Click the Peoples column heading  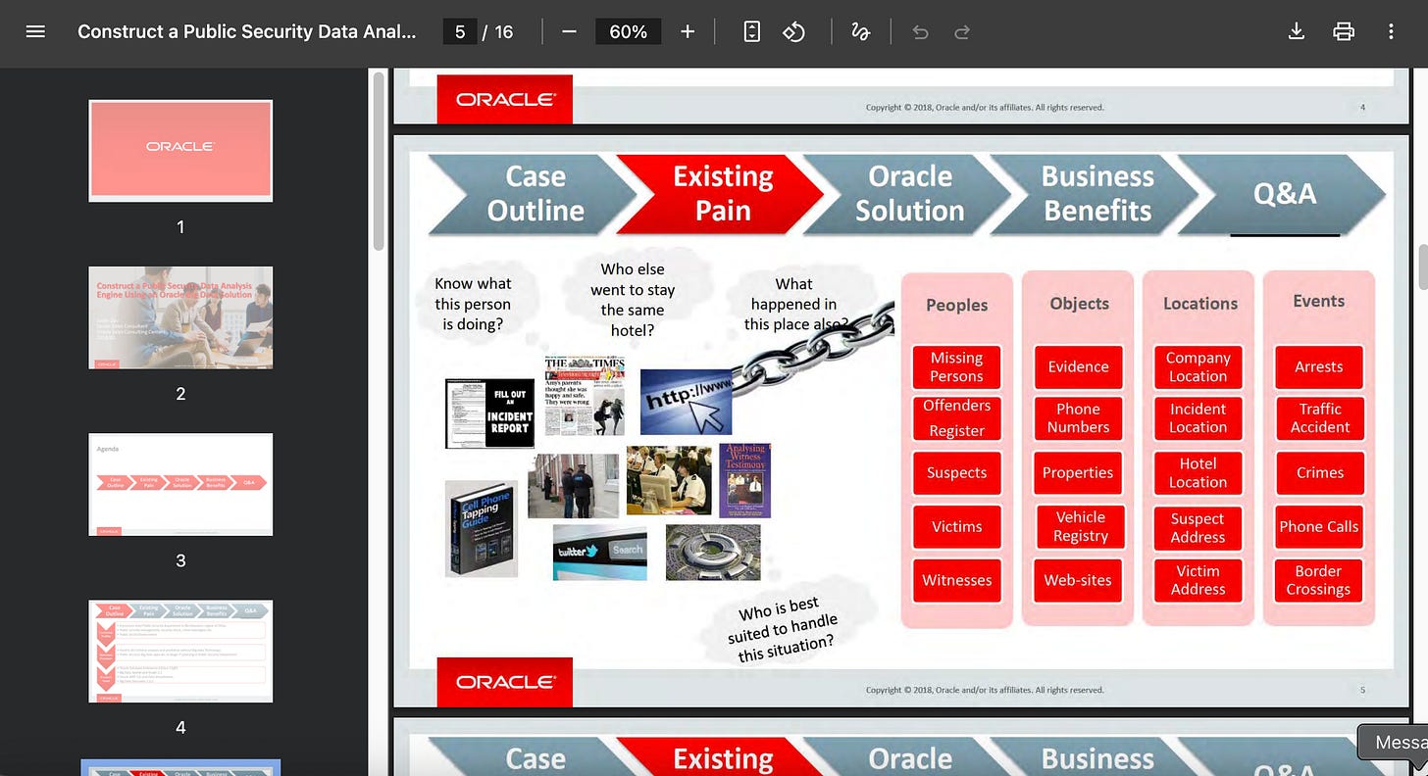tap(956, 305)
